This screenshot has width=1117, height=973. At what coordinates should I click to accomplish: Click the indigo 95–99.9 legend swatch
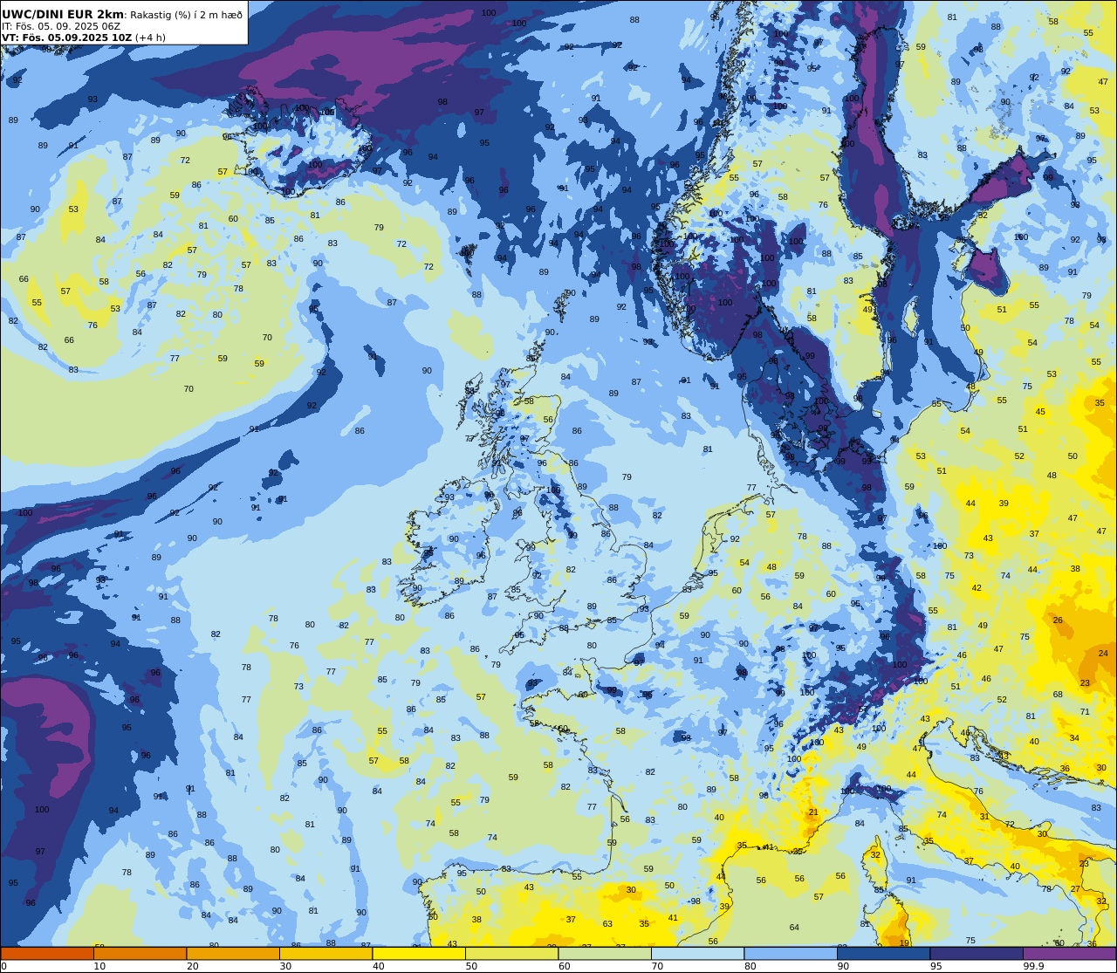tap(977, 953)
